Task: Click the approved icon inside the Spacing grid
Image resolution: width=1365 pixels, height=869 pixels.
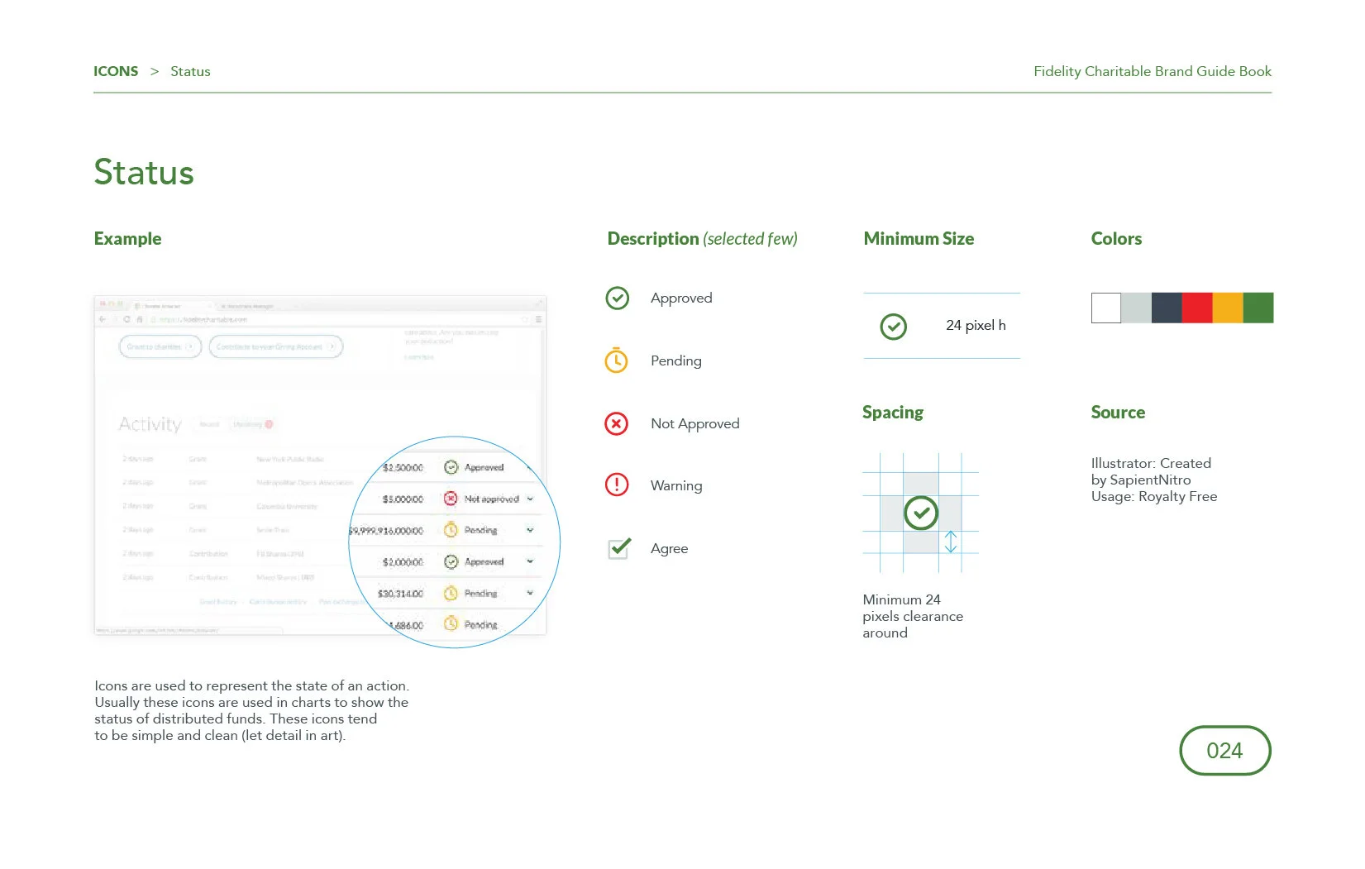Action: tap(921, 513)
